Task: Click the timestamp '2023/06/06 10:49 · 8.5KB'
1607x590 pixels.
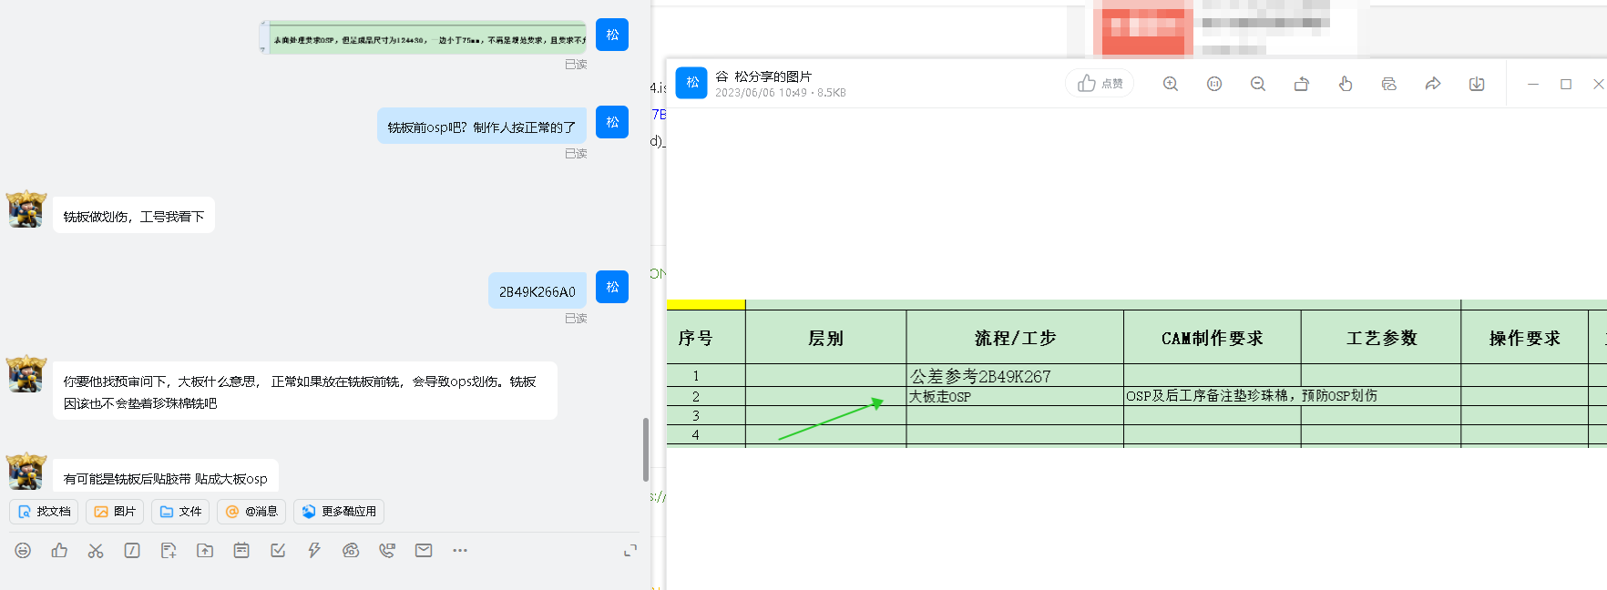Action: click(x=780, y=93)
